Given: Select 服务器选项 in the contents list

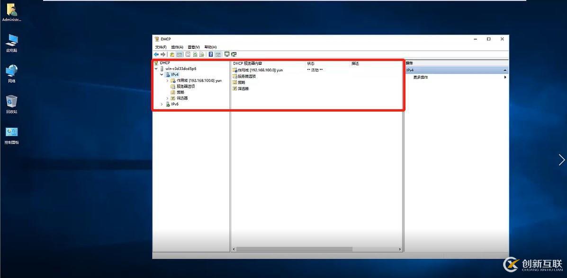Looking at the screenshot, I should tap(244, 76).
